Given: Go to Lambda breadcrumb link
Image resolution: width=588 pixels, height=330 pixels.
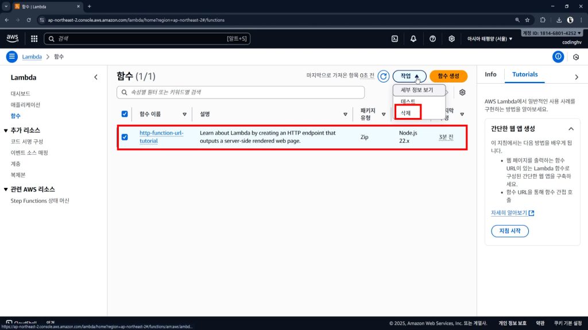Looking at the screenshot, I should 32,57.
